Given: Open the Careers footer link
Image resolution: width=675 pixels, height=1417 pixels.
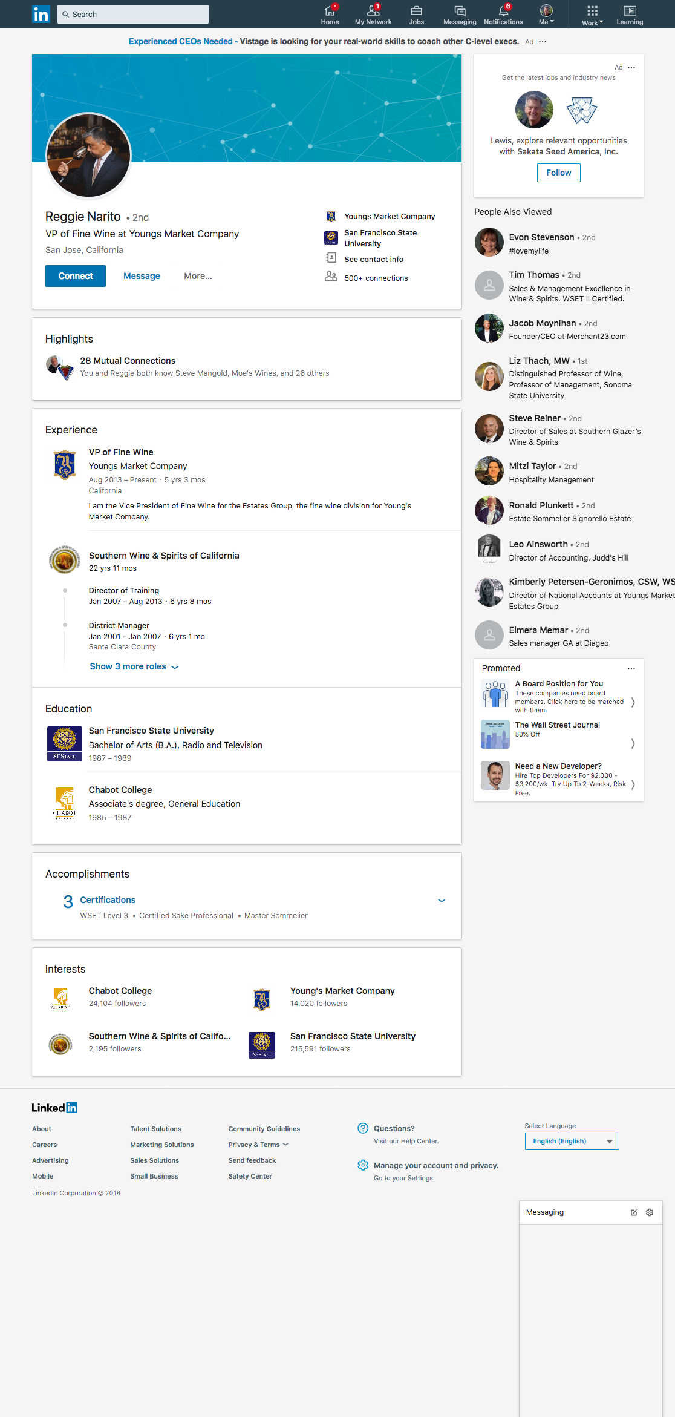Looking at the screenshot, I should (44, 1145).
